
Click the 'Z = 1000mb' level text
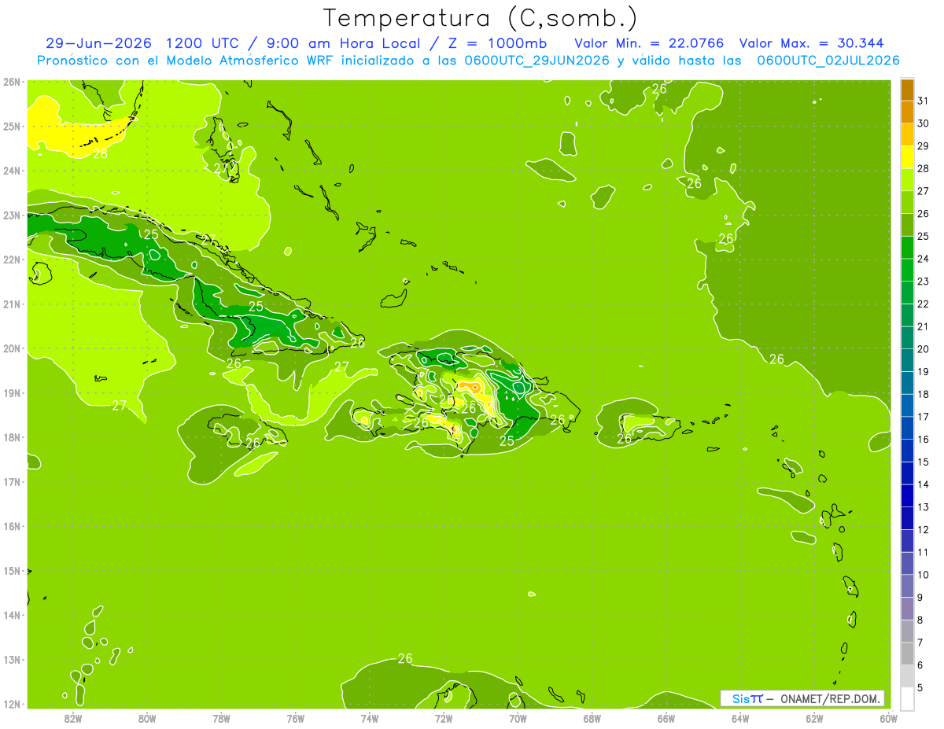tap(495, 42)
